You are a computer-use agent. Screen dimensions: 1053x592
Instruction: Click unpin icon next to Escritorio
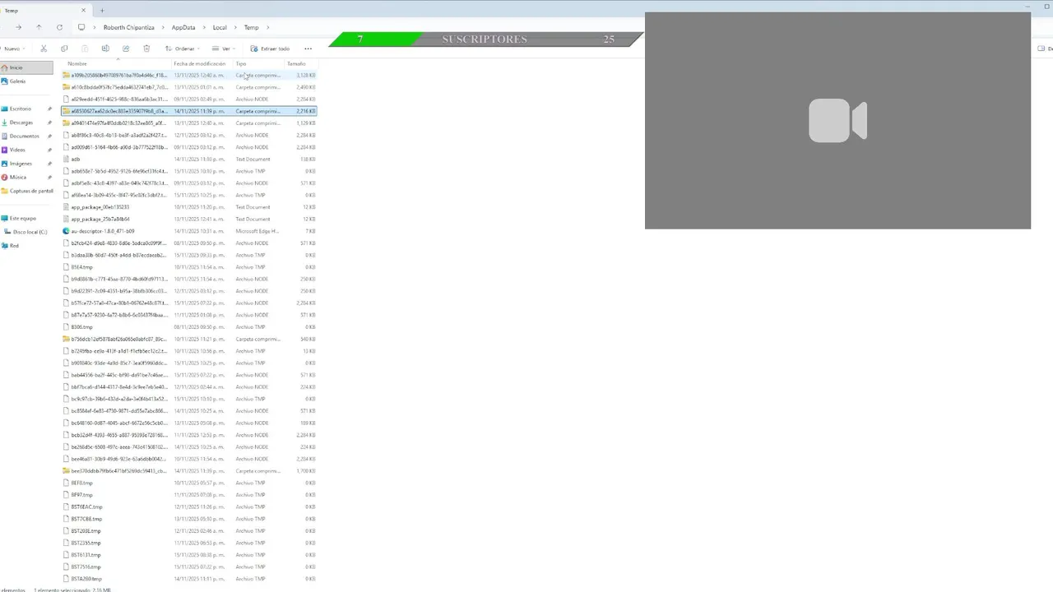pyautogui.click(x=49, y=109)
